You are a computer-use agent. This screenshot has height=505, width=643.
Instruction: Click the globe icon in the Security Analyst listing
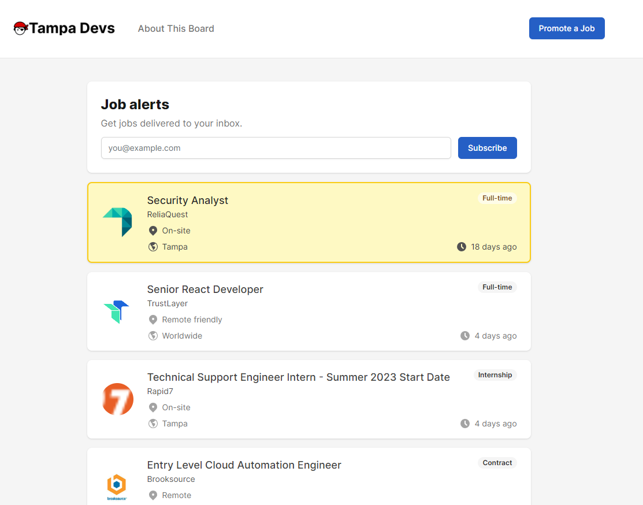coord(153,247)
